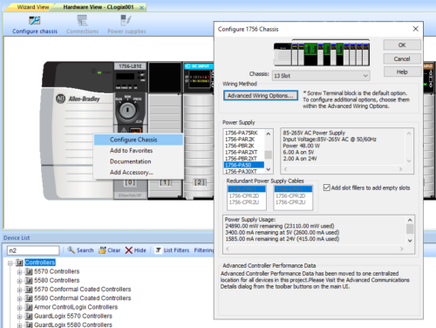Select 1756-PA75RK in the power supply list
Screen dimensions: 436x328
pyautogui.click(x=242, y=133)
